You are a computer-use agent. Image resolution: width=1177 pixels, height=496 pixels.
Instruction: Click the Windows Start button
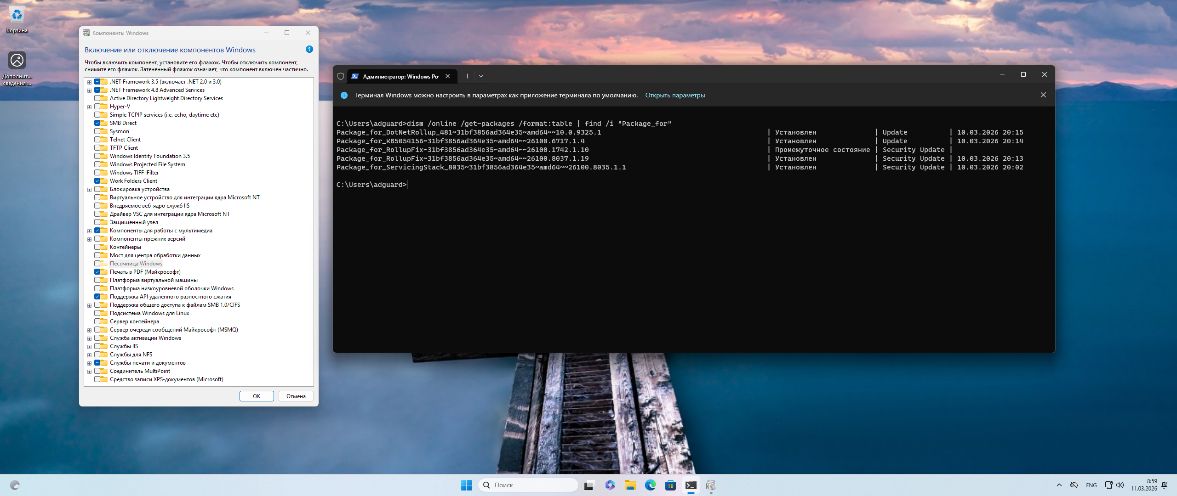coord(466,485)
